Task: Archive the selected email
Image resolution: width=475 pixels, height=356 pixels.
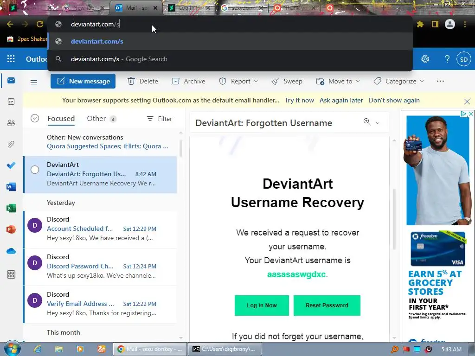Action: [188, 81]
